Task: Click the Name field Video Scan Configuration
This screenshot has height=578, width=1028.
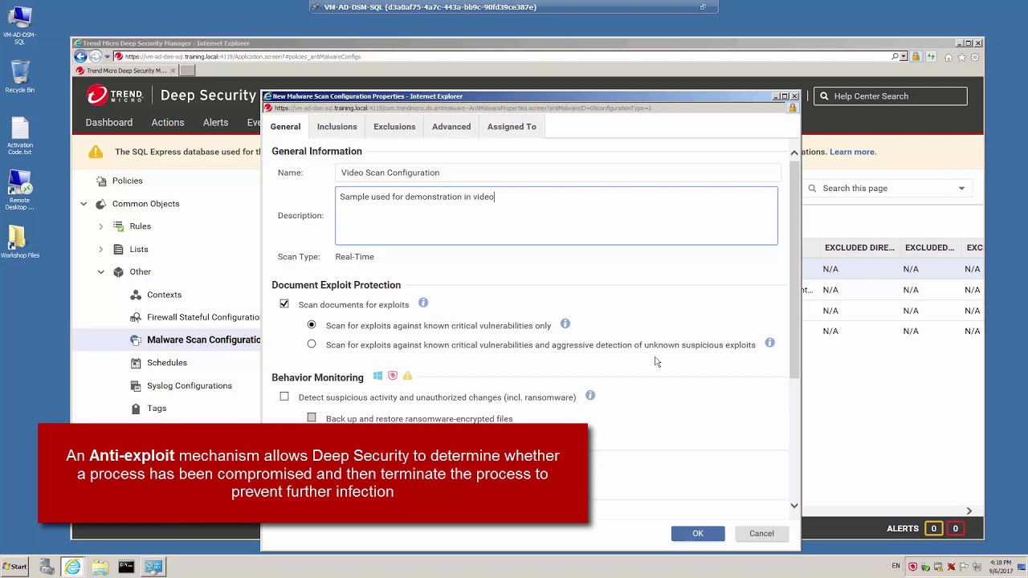Action: point(558,173)
